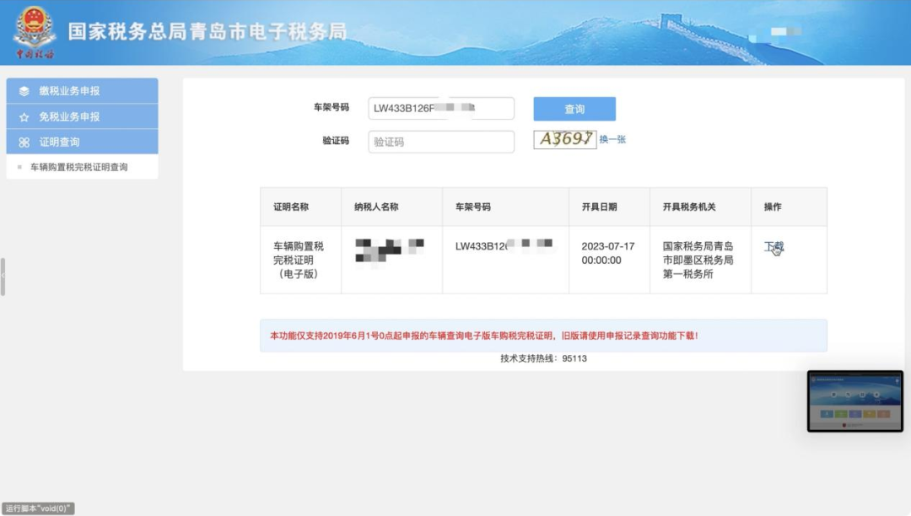Image resolution: width=911 pixels, height=516 pixels.
Task: Expand the 缴税业务申报 section
Action: tap(82, 91)
